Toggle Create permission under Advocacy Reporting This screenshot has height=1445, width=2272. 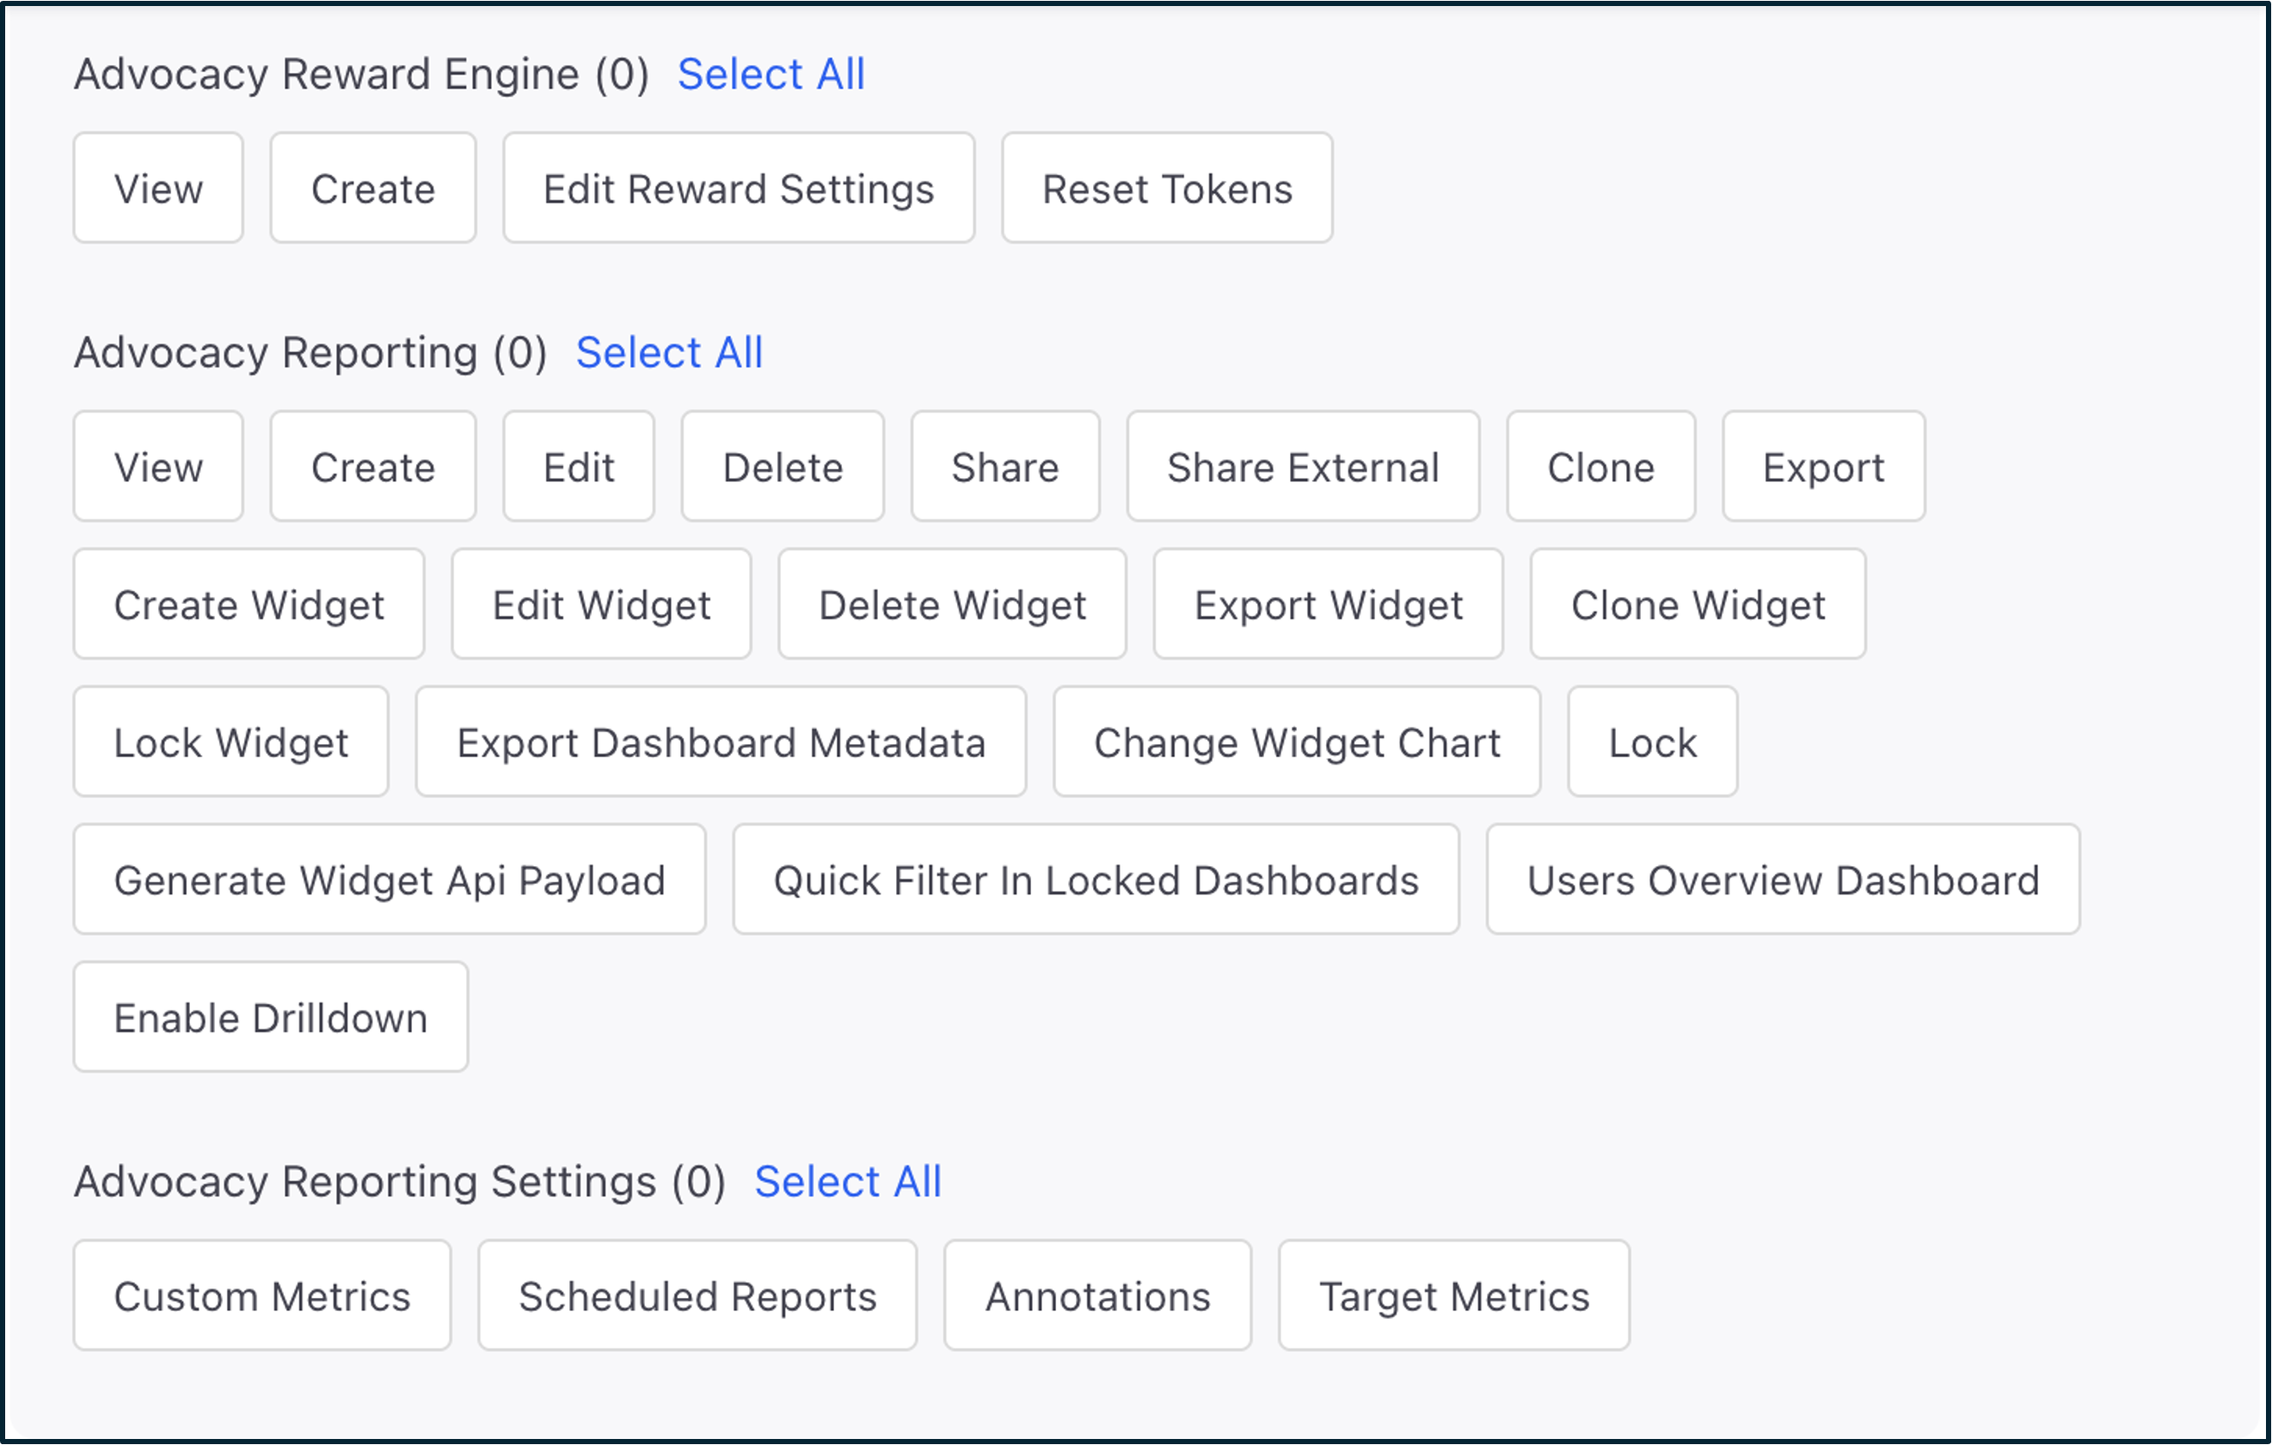tap(372, 466)
